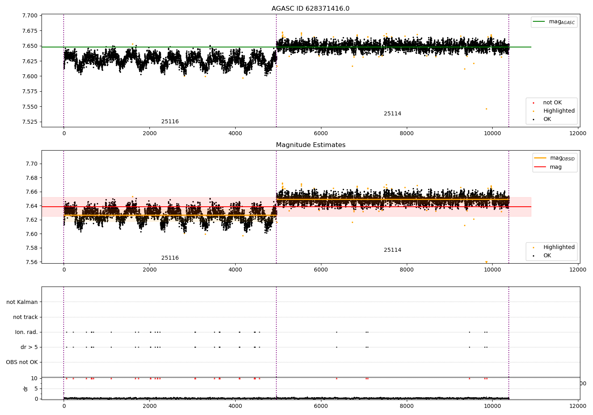This screenshot has height=415, width=593.
Task: Click the 7.64 y-axis tick label
Action: click(31, 206)
